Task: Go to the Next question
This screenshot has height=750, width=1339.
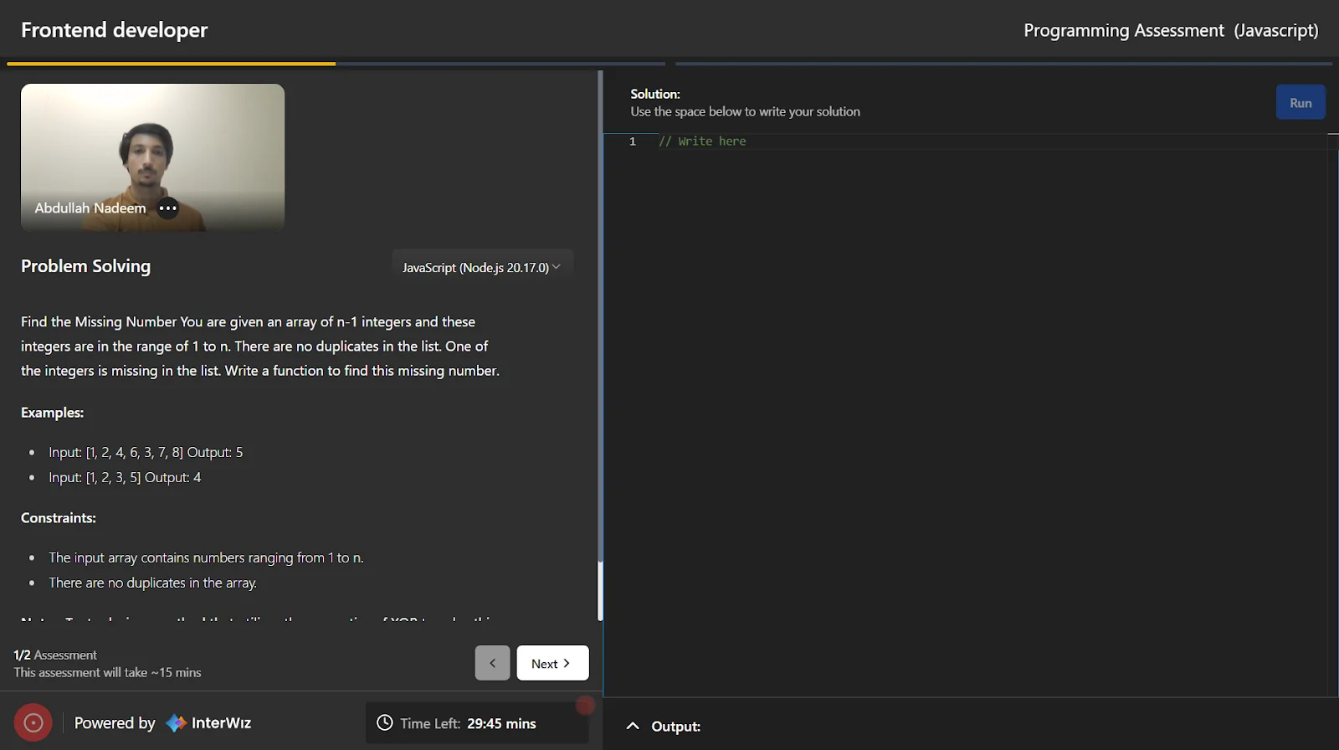Action: click(552, 663)
